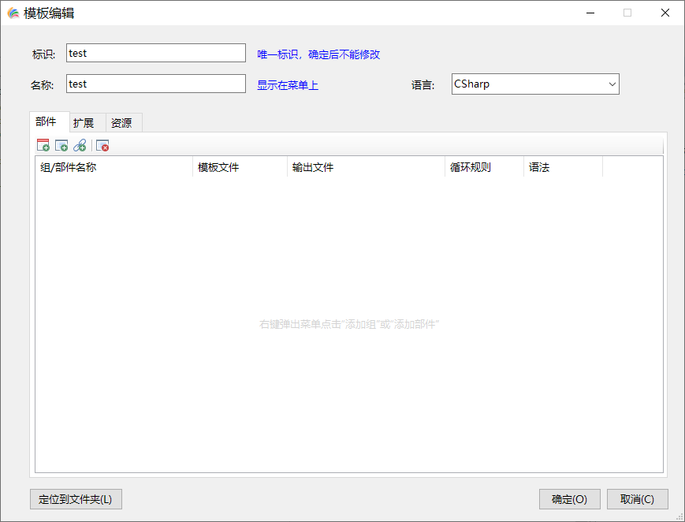Click the app logo icon in title bar

click(x=13, y=13)
